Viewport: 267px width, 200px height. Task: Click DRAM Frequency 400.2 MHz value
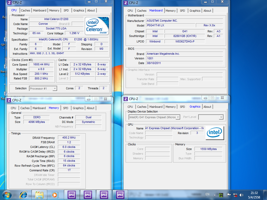point(69,137)
